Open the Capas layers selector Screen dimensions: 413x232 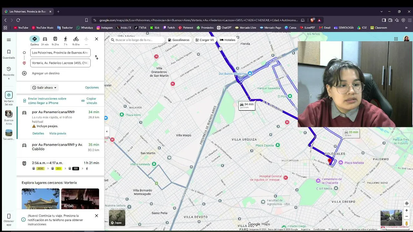coord(117,217)
